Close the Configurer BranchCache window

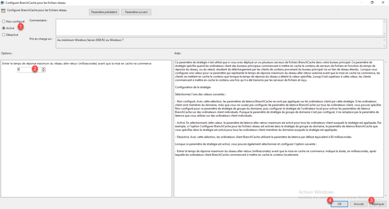tap(383, 2)
